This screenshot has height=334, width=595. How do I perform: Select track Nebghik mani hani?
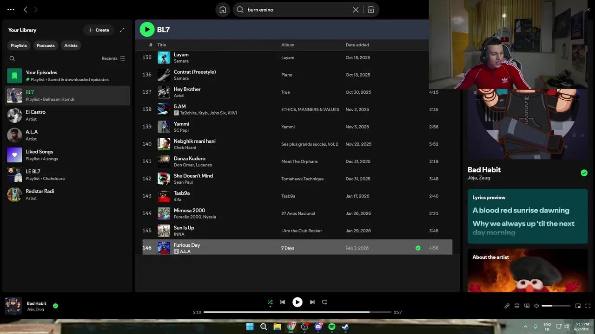pyautogui.click(x=297, y=144)
